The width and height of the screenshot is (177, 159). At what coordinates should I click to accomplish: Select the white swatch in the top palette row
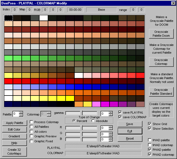click(x=44, y=18)
